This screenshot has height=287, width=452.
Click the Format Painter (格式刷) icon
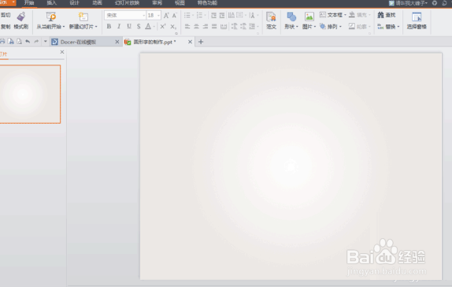(20, 17)
